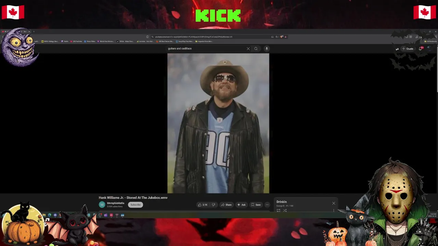This screenshot has height=246, width=438.
Task: Like the Hank Williams Jr. video
Action: [203, 205]
